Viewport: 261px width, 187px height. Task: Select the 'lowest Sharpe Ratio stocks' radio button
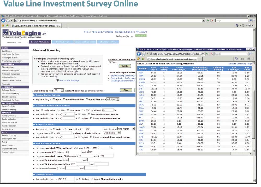(92, 179)
